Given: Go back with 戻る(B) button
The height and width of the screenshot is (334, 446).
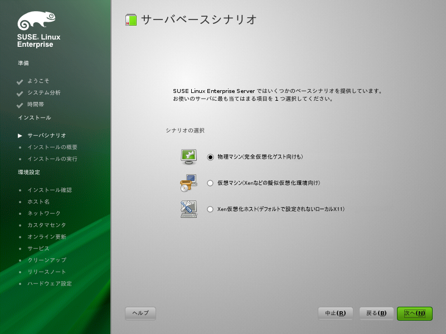Looking at the screenshot, I should pos(376,313).
